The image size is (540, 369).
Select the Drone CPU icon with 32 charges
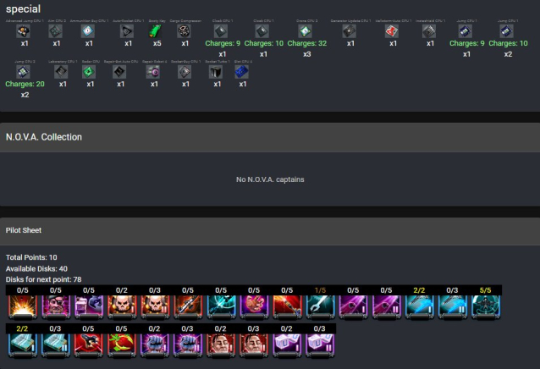tap(306, 31)
